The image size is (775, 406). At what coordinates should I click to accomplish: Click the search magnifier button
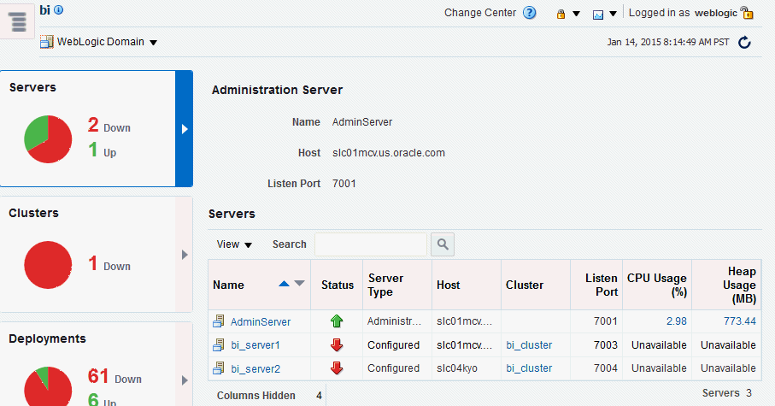pyautogui.click(x=443, y=244)
